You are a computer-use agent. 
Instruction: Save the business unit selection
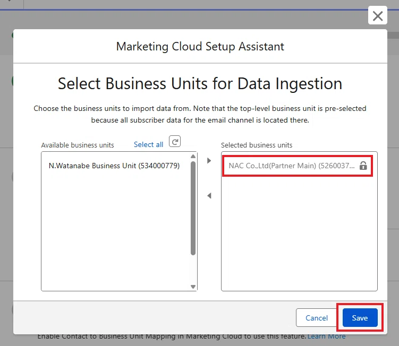(x=360, y=318)
